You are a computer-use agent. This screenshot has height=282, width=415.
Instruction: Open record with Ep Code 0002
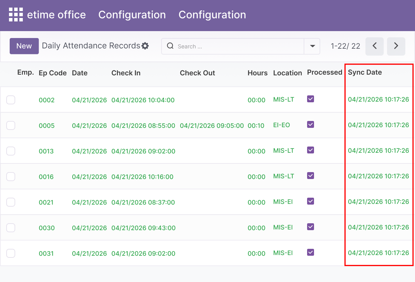click(x=47, y=100)
